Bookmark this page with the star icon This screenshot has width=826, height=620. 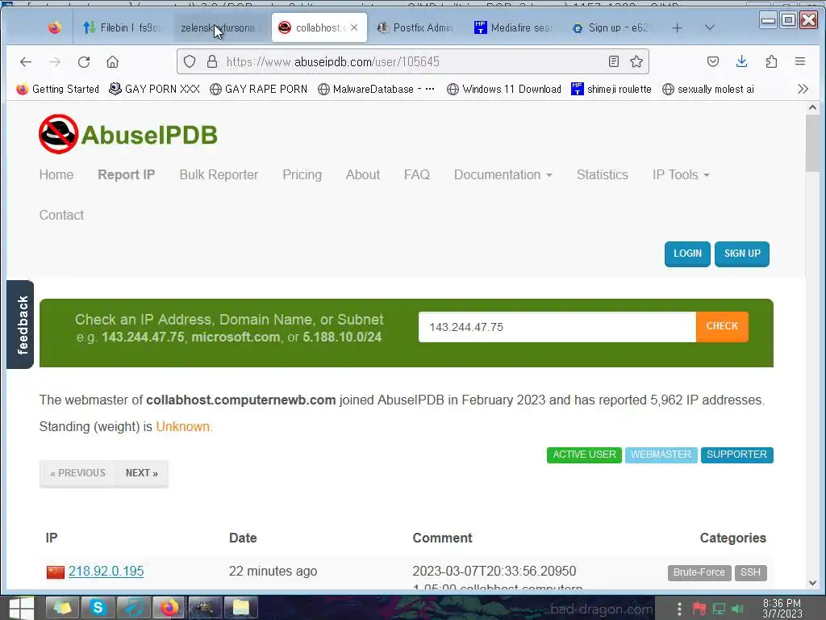pyautogui.click(x=636, y=61)
